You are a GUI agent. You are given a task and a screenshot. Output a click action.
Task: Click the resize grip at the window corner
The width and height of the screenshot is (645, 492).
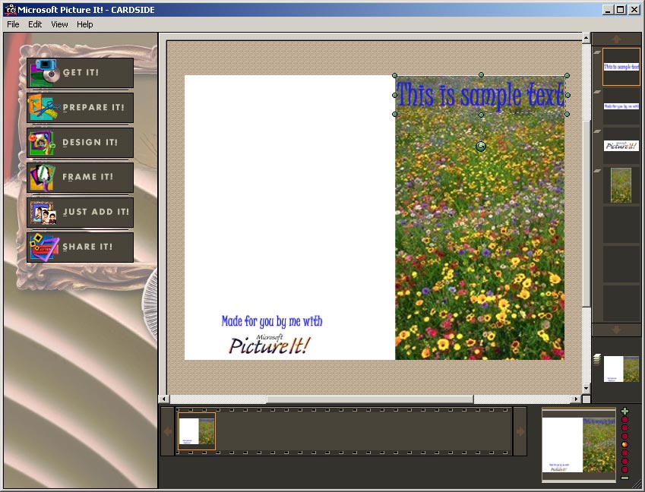pos(637,484)
